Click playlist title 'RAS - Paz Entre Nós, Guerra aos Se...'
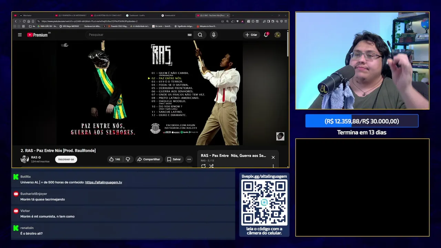This screenshot has width=441, height=248. point(233,156)
